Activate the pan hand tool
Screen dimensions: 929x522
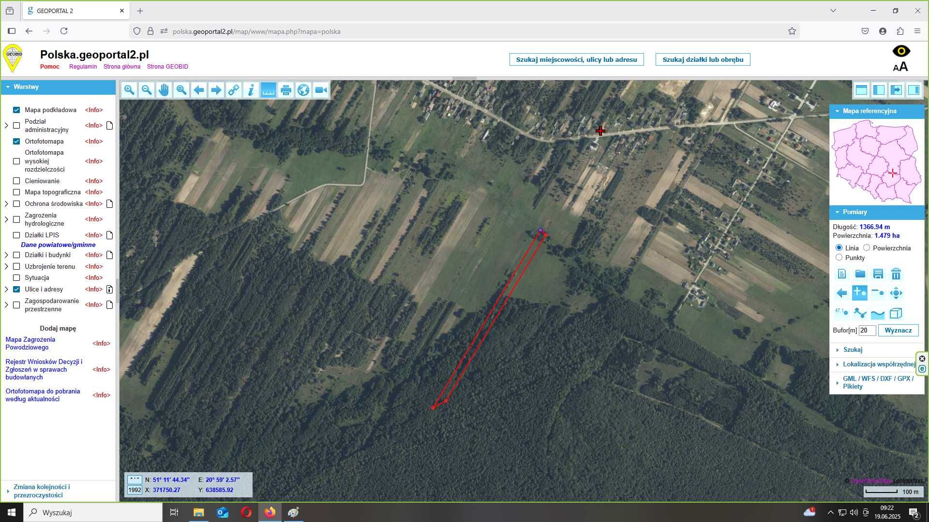[164, 90]
